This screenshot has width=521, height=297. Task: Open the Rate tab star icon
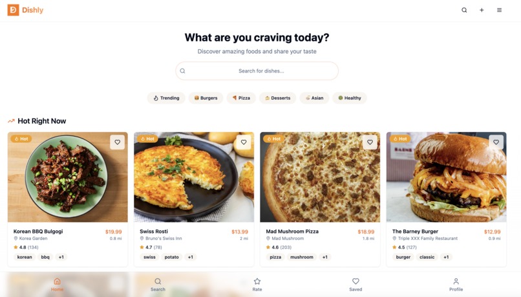[x=257, y=285]
